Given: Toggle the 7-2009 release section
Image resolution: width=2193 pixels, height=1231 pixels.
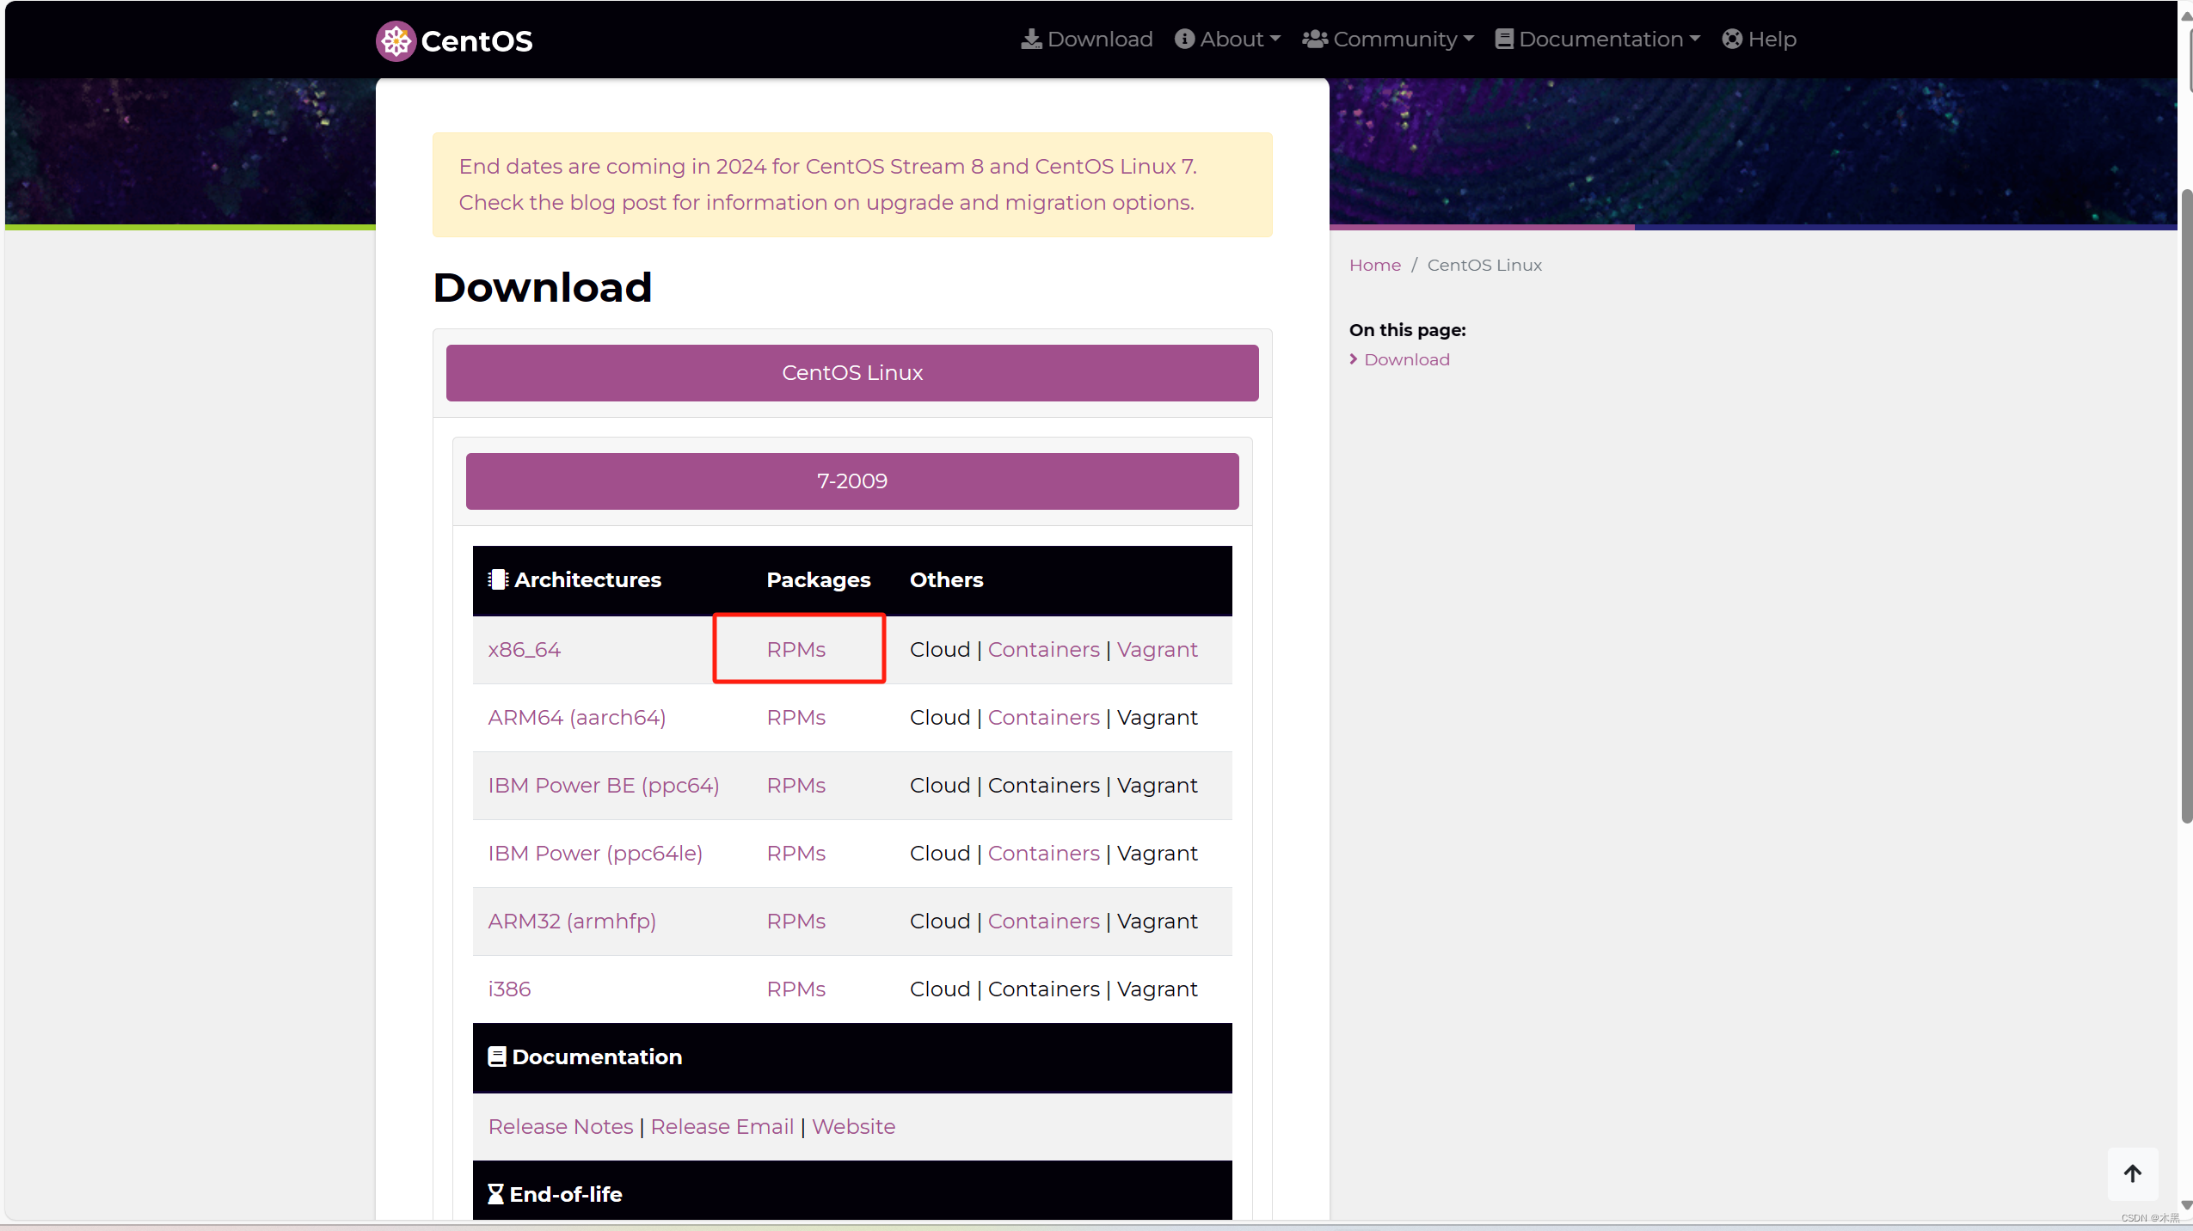Looking at the screenshot, I should click(851, 481).
